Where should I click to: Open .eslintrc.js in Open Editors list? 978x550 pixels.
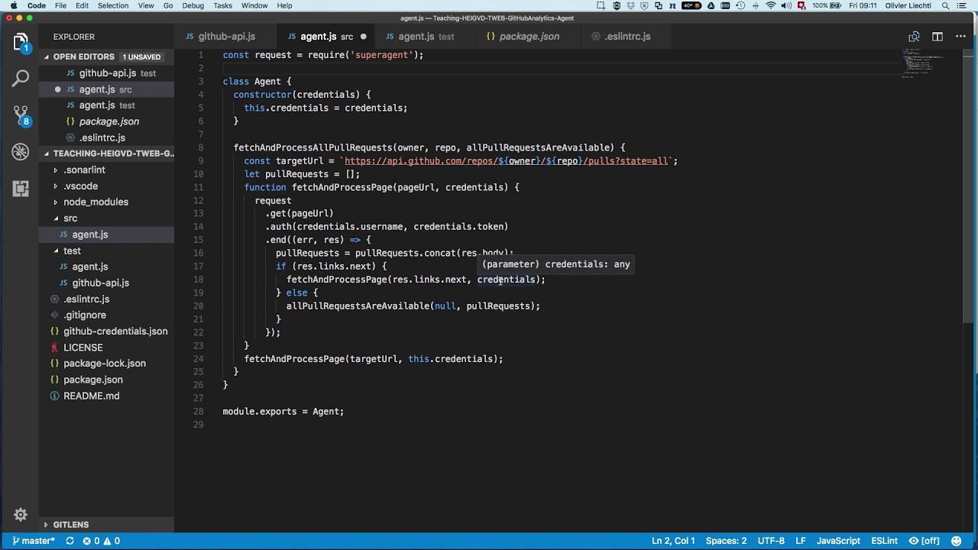107,137
